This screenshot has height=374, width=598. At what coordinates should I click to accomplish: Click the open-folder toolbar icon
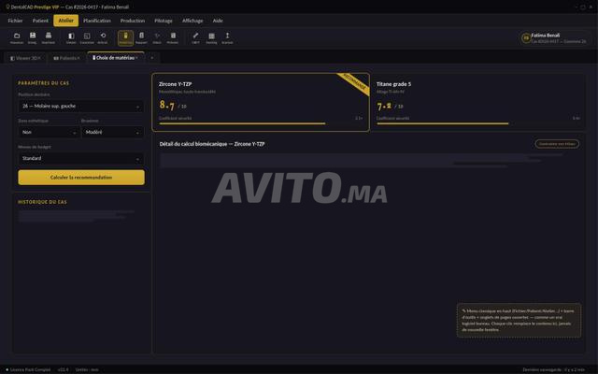(17, 37)
